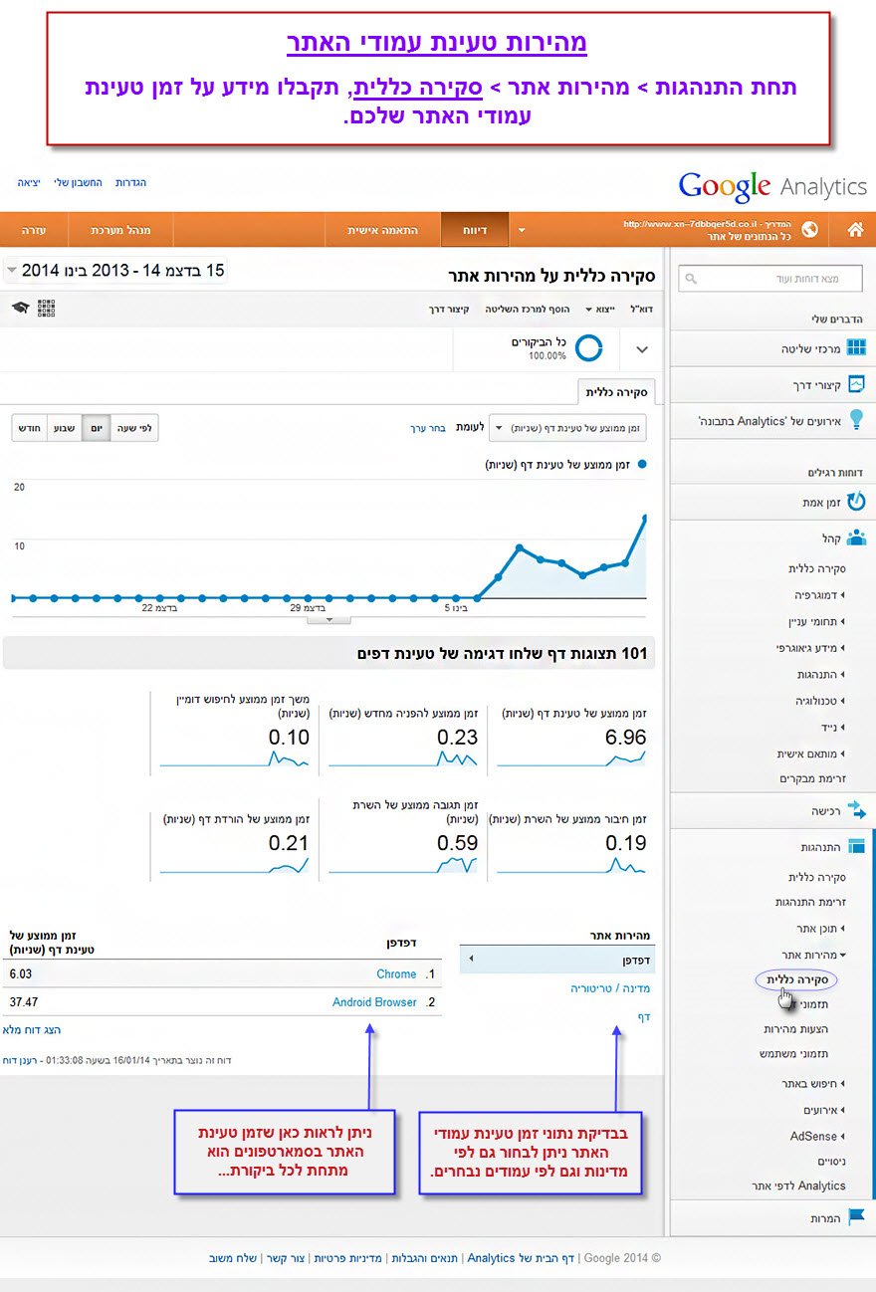Screen dimensions: 876x1292
Task: Click the globe icon beside the site URL
Action: click(809, 230)
